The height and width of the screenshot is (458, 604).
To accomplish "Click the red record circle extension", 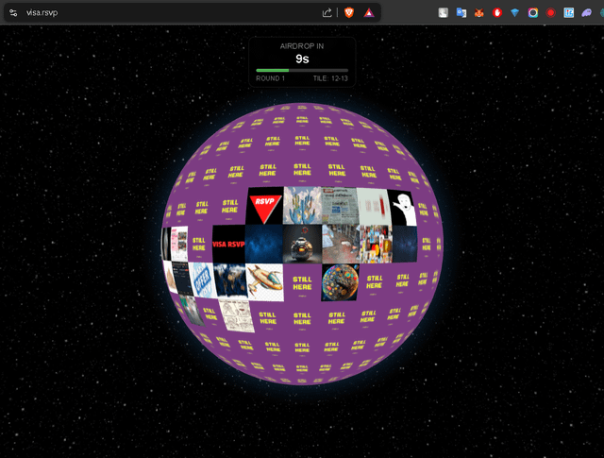I will [x=551, y=13].
